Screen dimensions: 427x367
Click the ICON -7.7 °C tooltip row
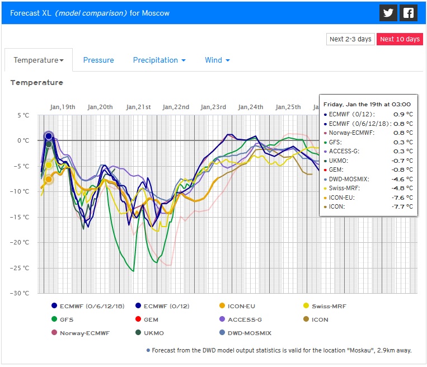(368, 206)
